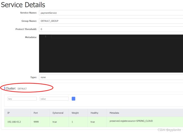Click line number 1 in Metadata editor
Screen dimensions: 183x133
pos(46,36)
